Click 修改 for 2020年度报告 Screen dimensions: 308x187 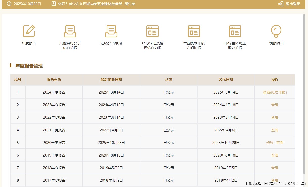pos(270,143)
